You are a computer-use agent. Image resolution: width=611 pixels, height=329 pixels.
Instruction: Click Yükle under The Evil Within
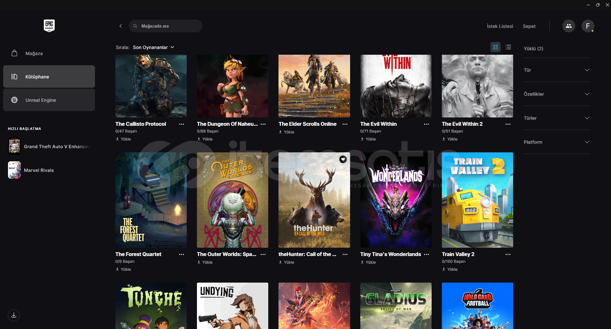tap(368, 139)
